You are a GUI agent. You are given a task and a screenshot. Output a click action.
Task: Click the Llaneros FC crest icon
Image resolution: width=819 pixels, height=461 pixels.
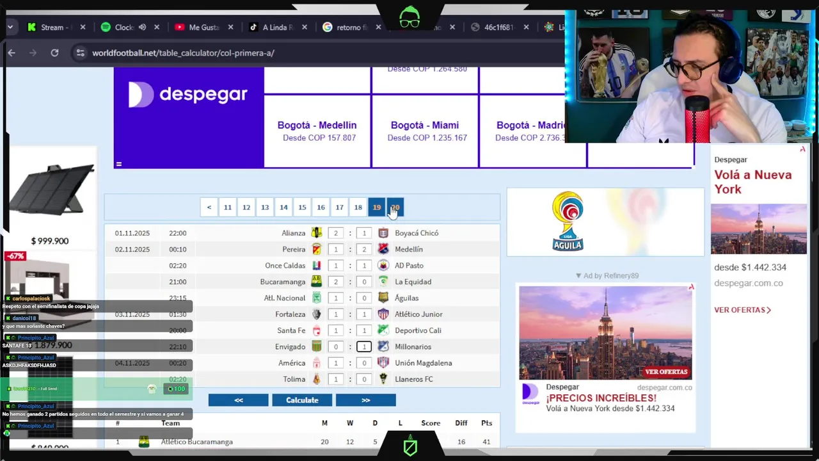[x=383, y=379]
